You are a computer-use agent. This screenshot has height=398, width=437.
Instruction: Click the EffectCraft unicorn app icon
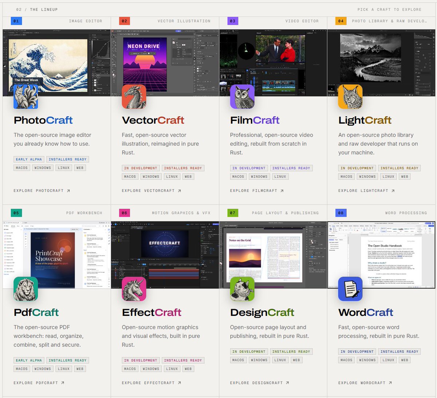[x=134, y=289]
